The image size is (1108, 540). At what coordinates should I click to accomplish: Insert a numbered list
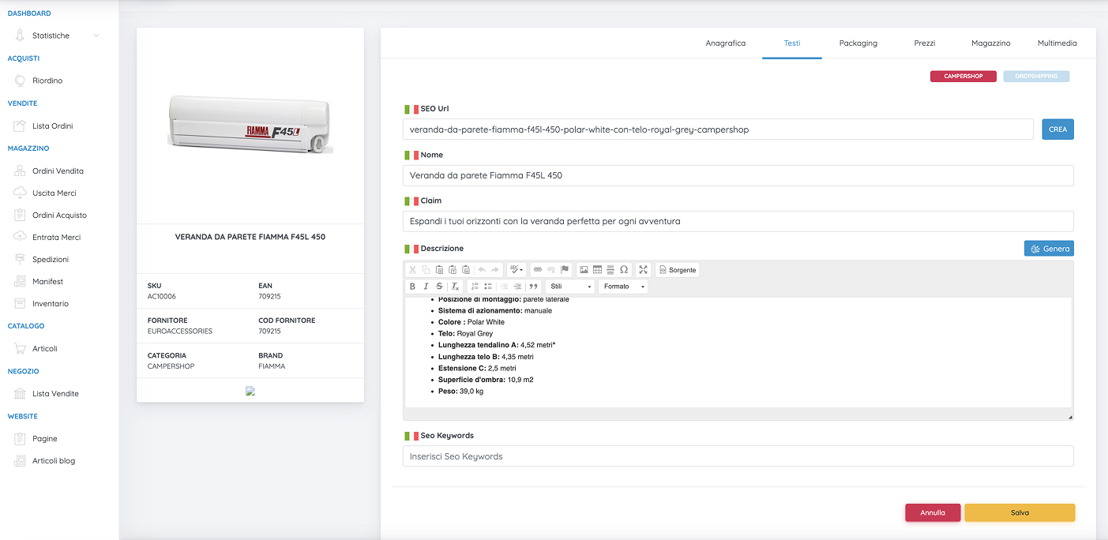[x=475, y=287]
